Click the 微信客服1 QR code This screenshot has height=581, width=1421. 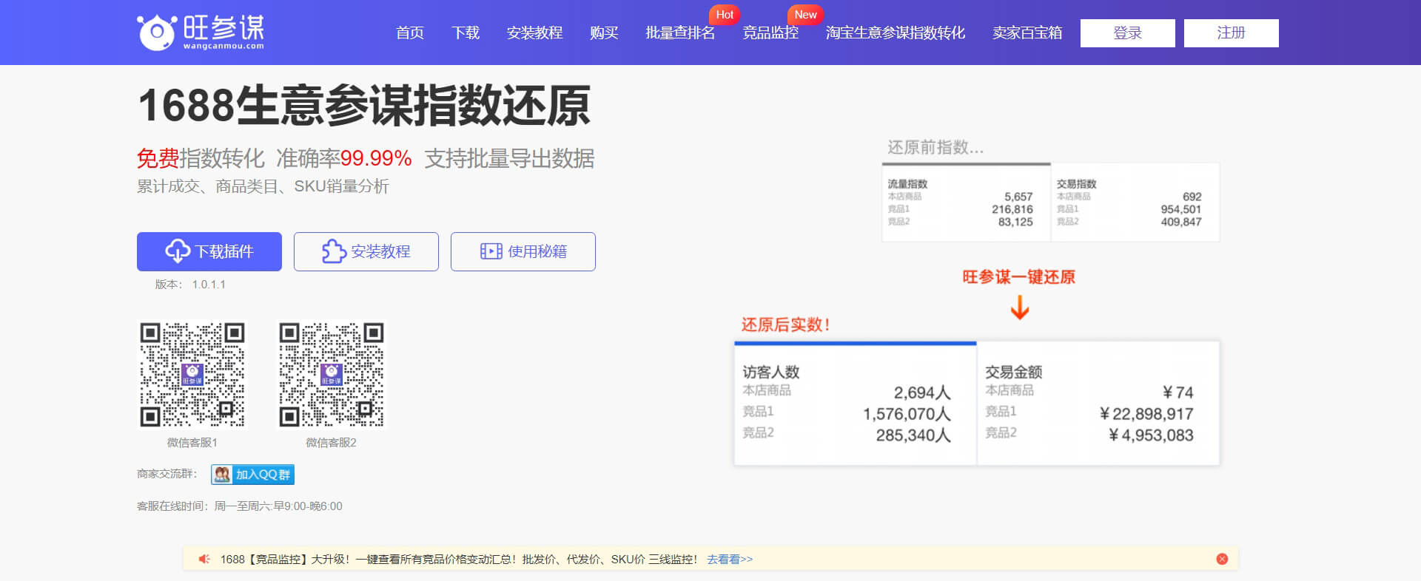pos(192,374)
